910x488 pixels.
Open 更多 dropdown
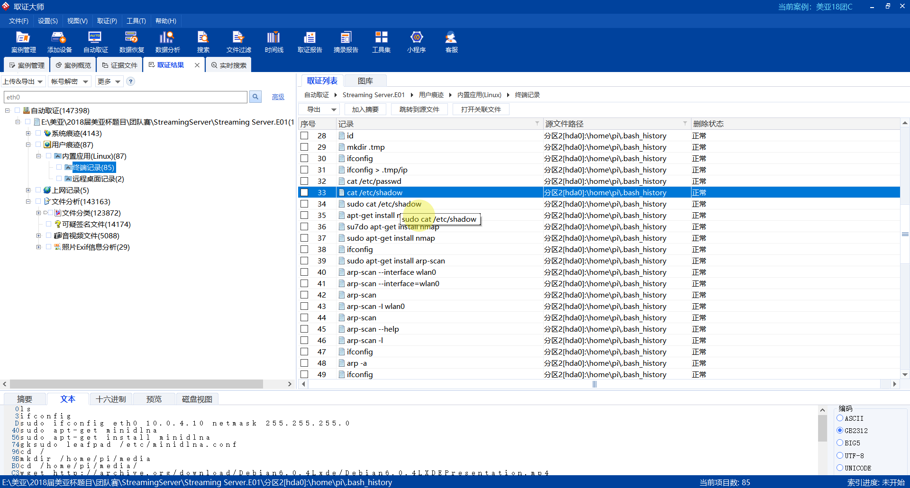109,81
